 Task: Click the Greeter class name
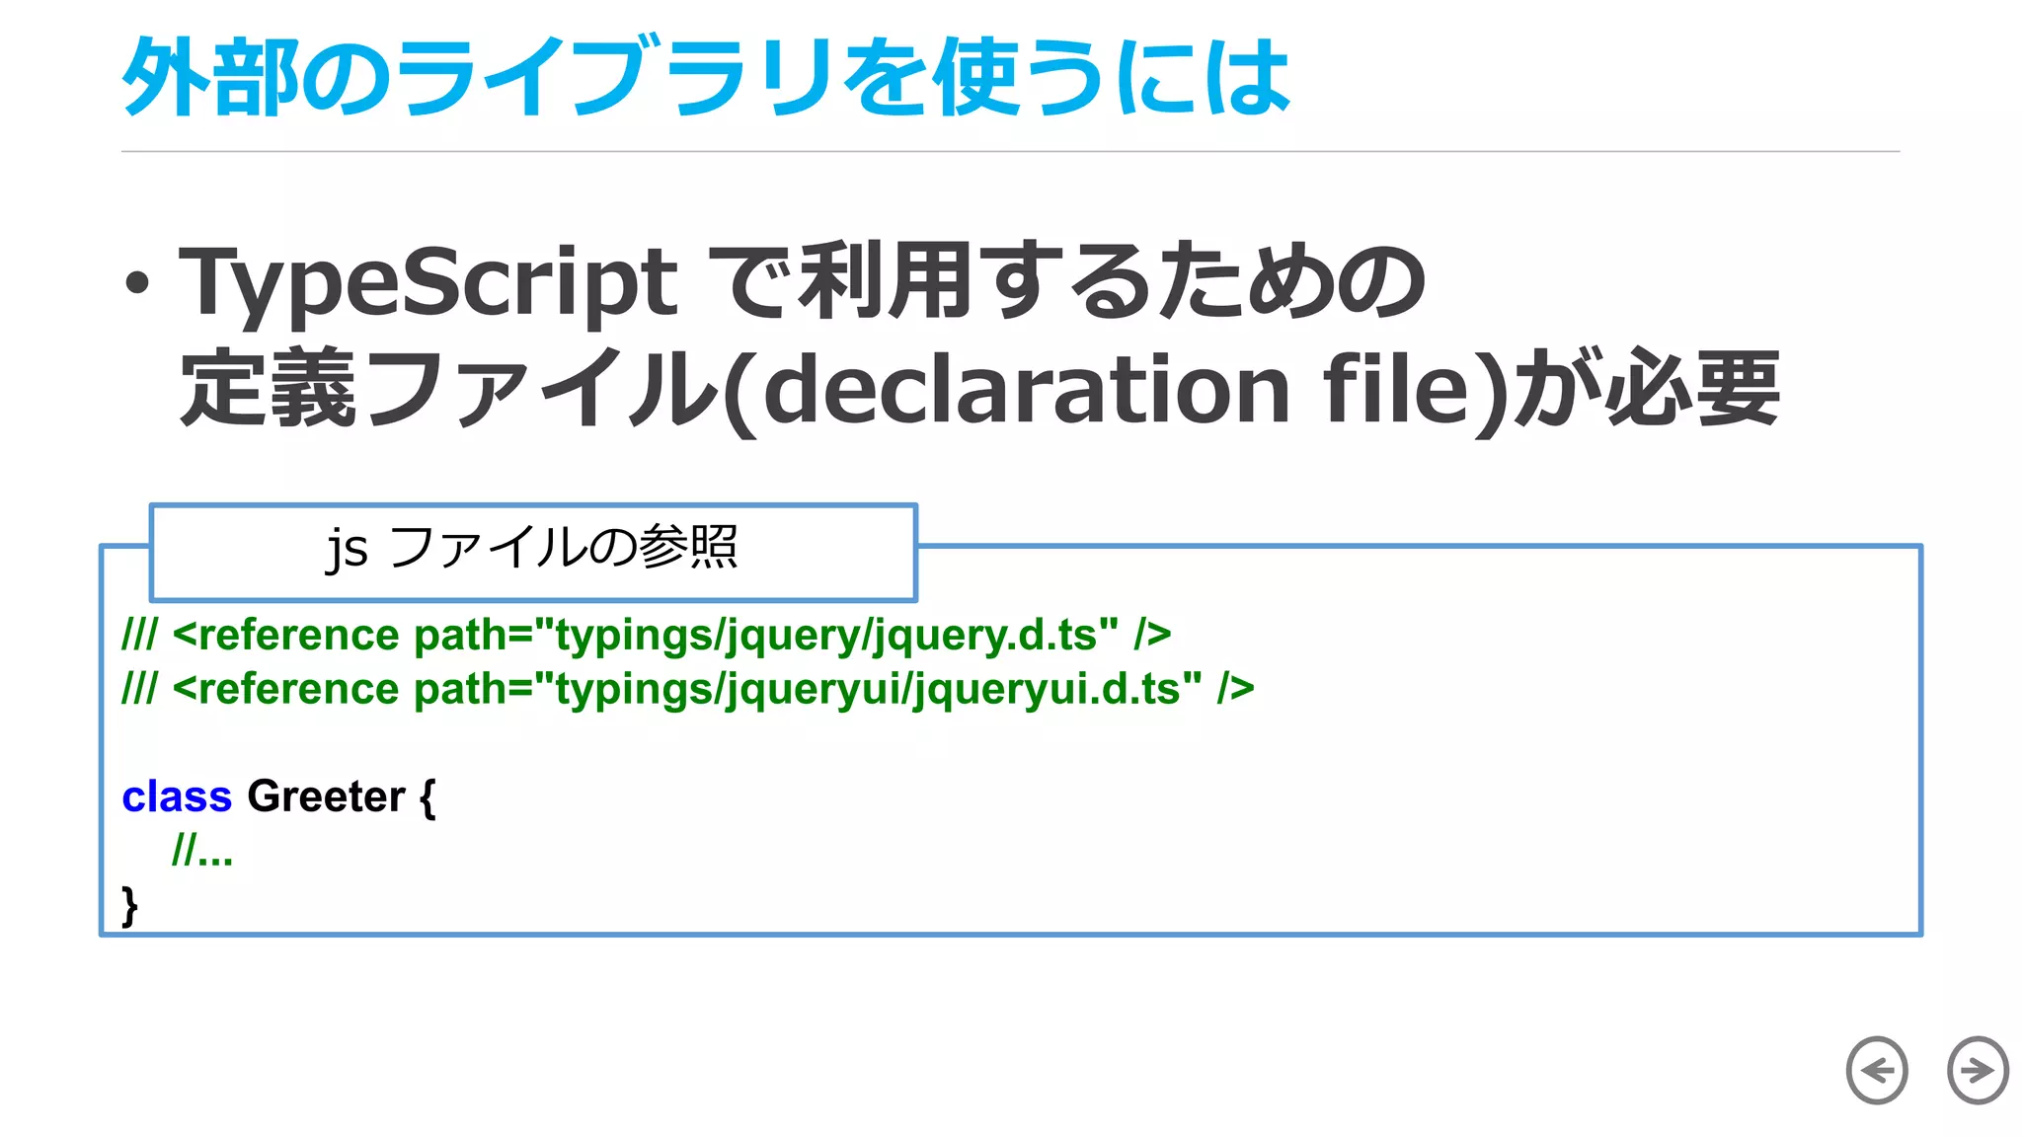click(326, 796)
